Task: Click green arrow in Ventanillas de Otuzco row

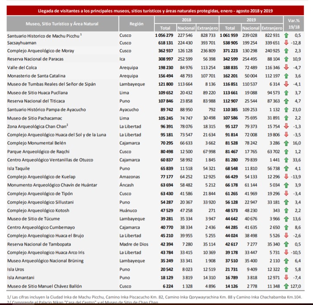Action: tap(286, 160)
